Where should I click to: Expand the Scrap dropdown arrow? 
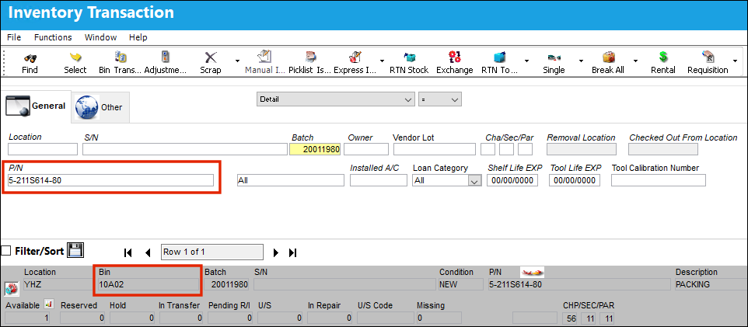(238, 61)
